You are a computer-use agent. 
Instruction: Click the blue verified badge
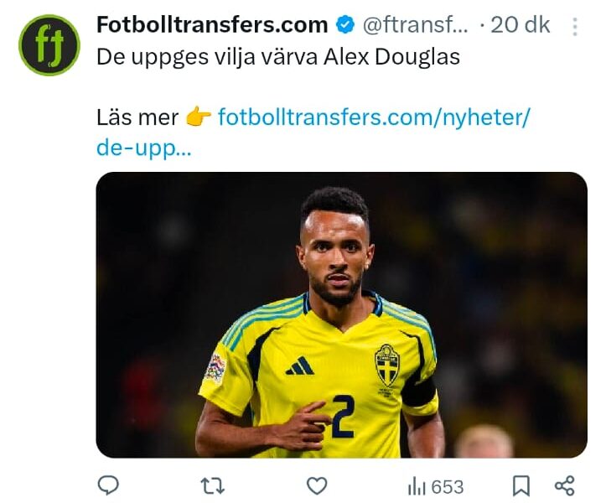click(345, 25)
